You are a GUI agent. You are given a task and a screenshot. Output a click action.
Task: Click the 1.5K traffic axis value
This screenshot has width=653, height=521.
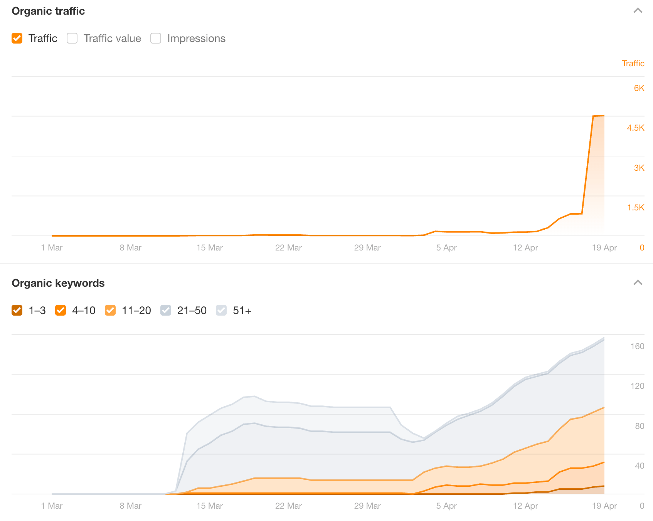click(636, 208)
